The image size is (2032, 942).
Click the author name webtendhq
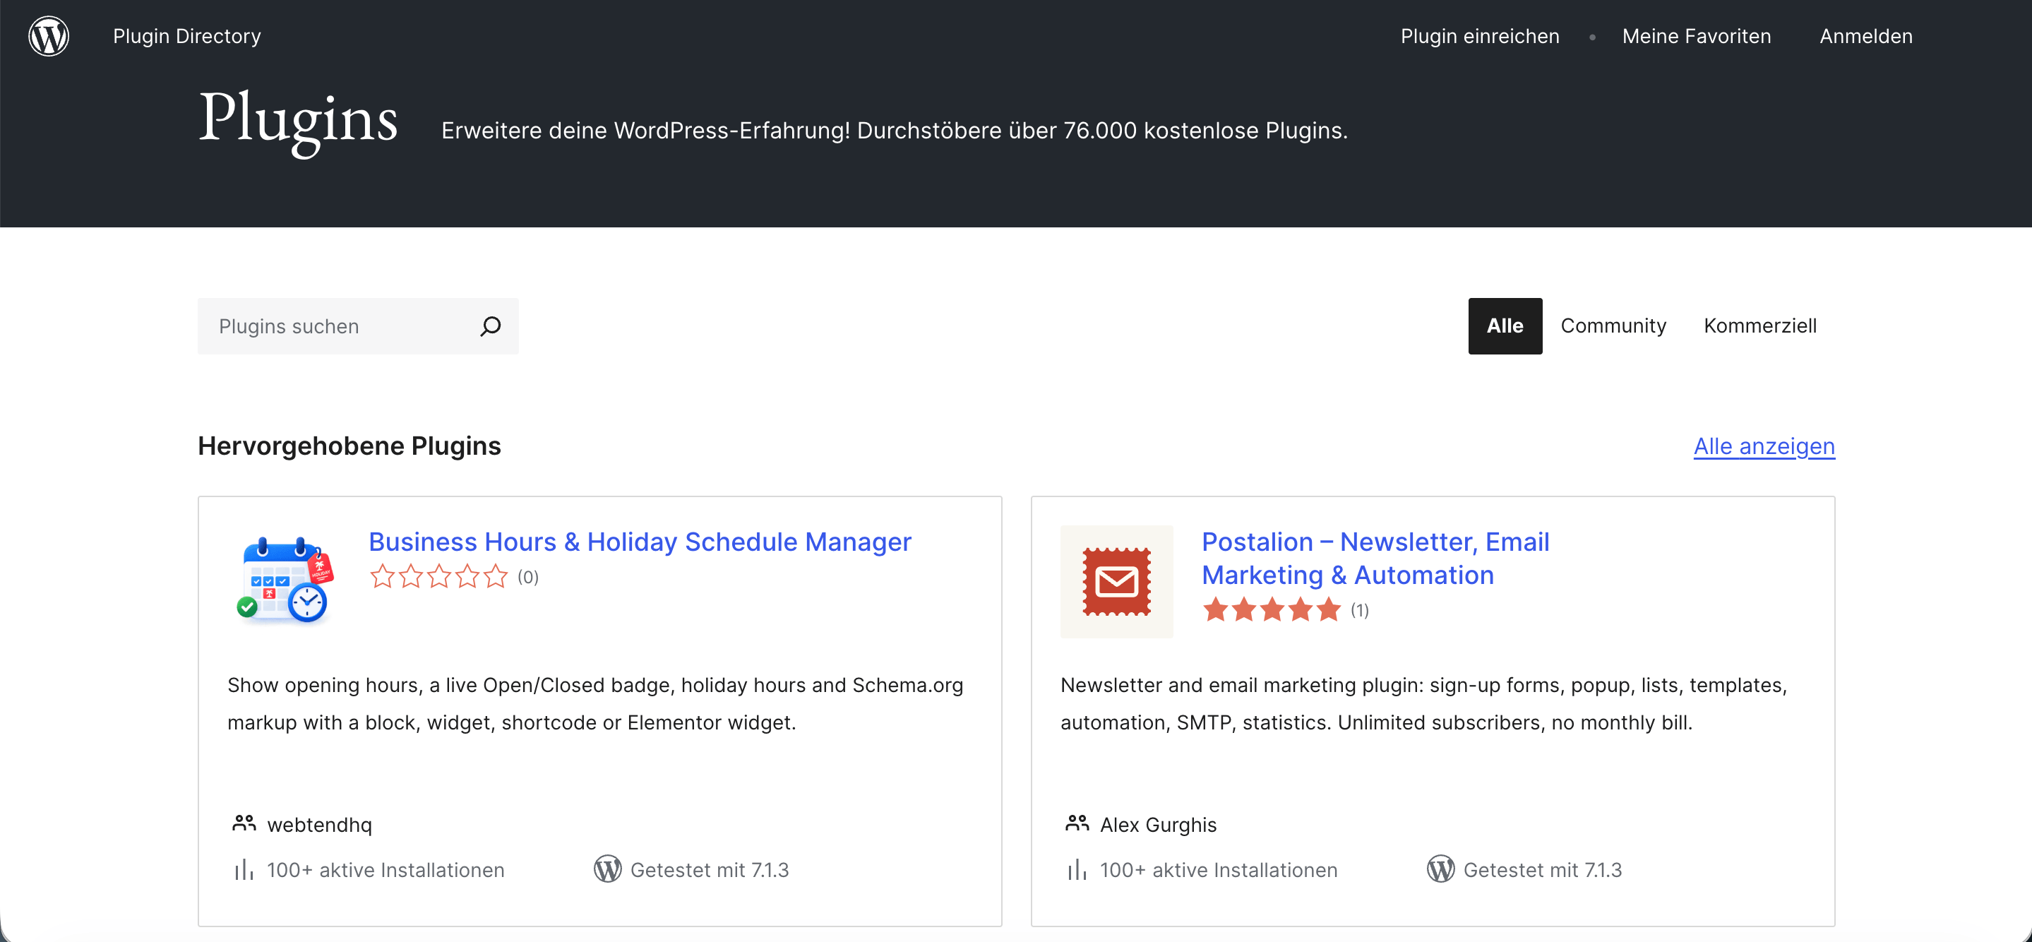pyautogui.click(x=319, y=825)
